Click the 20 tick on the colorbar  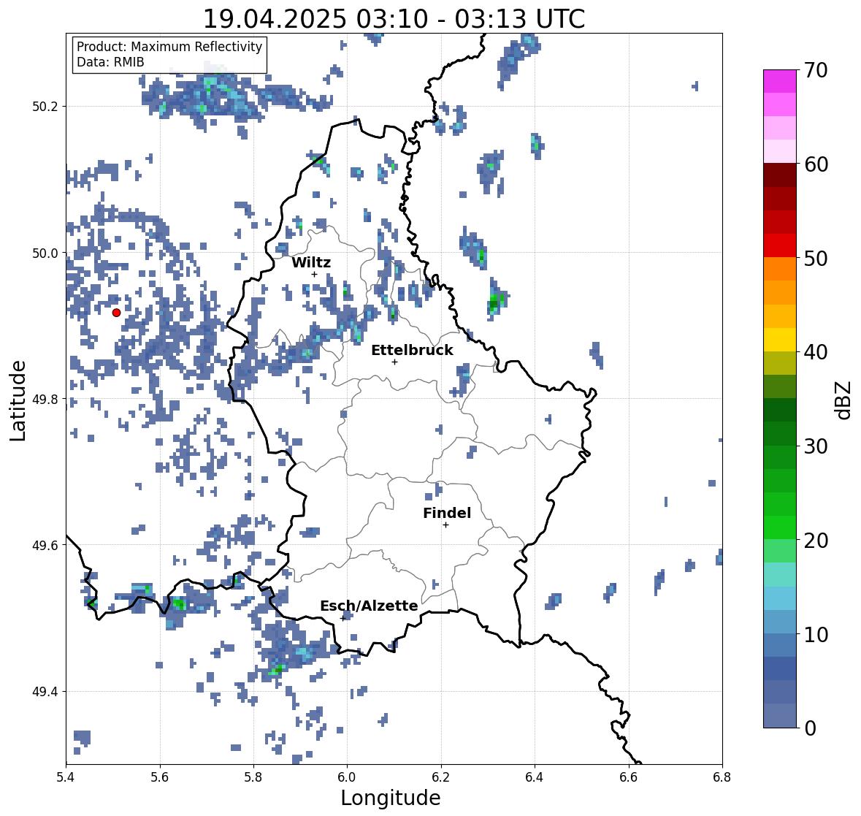816,541
